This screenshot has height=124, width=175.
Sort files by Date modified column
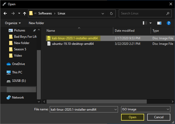pyautogui.click(x=125, y=31)
